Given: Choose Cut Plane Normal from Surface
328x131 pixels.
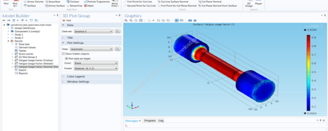Looking at the screenshot, I should [218, 5].
